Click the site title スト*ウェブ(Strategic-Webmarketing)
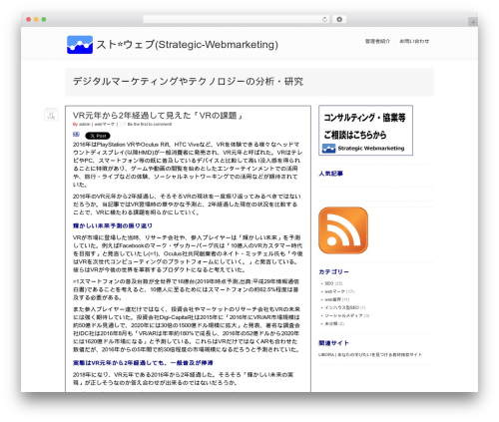This screenshot has height=422, width=499. point(188,45)
